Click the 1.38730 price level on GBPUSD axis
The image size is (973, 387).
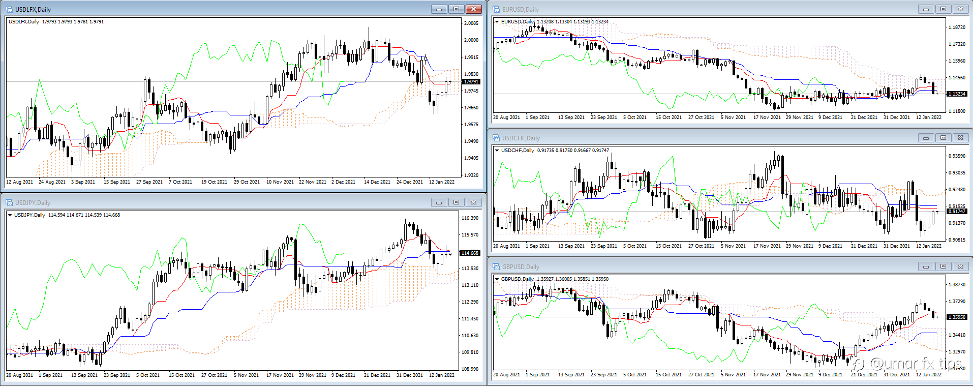pyautogui.click(x=957, y=285)
